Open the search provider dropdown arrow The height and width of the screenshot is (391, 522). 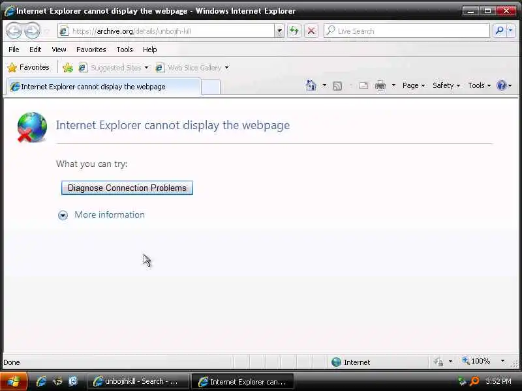pos(511,31)
